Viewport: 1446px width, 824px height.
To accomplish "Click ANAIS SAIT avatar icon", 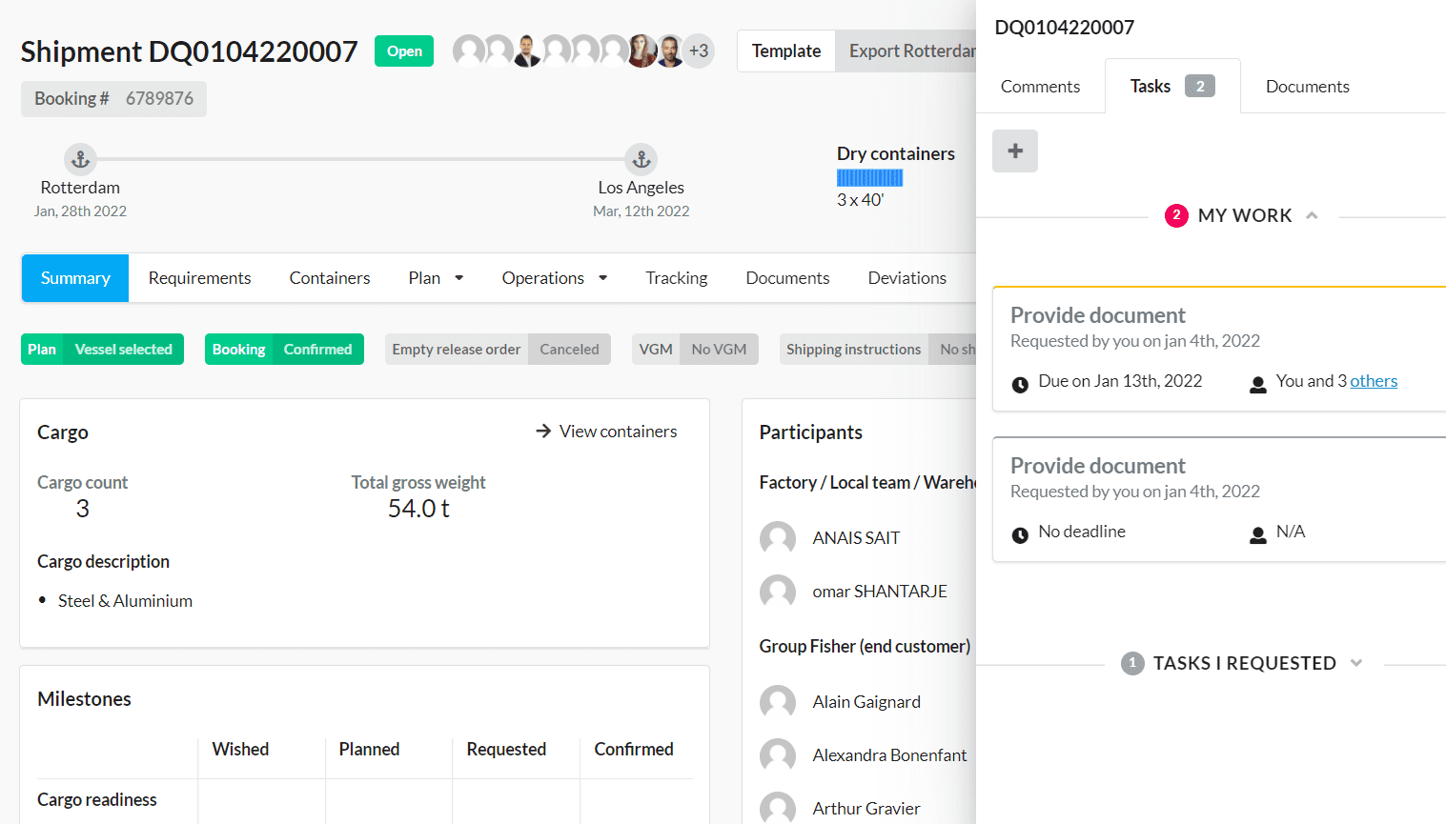I will (x=778, y=538).
